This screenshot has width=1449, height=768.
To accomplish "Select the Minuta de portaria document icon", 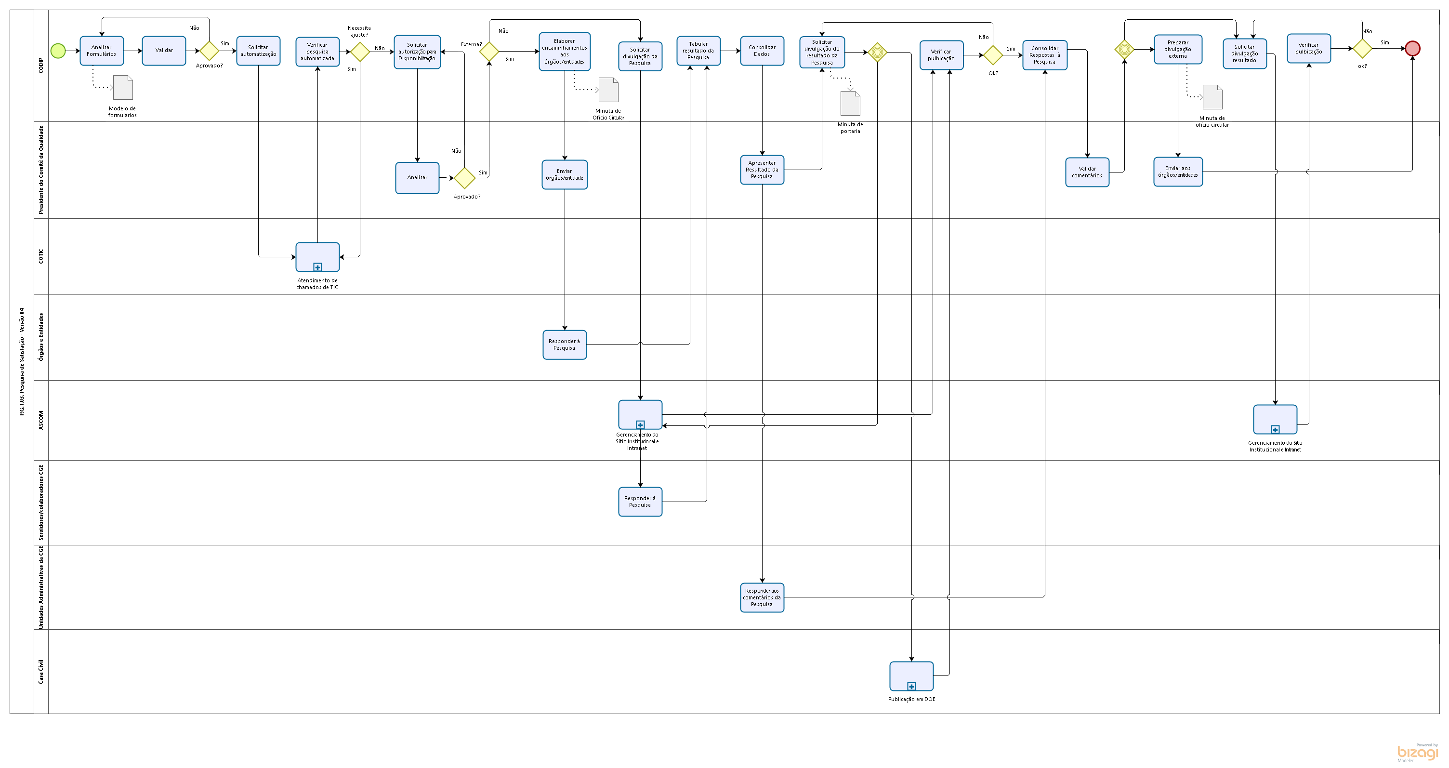I will pos(850,104).
